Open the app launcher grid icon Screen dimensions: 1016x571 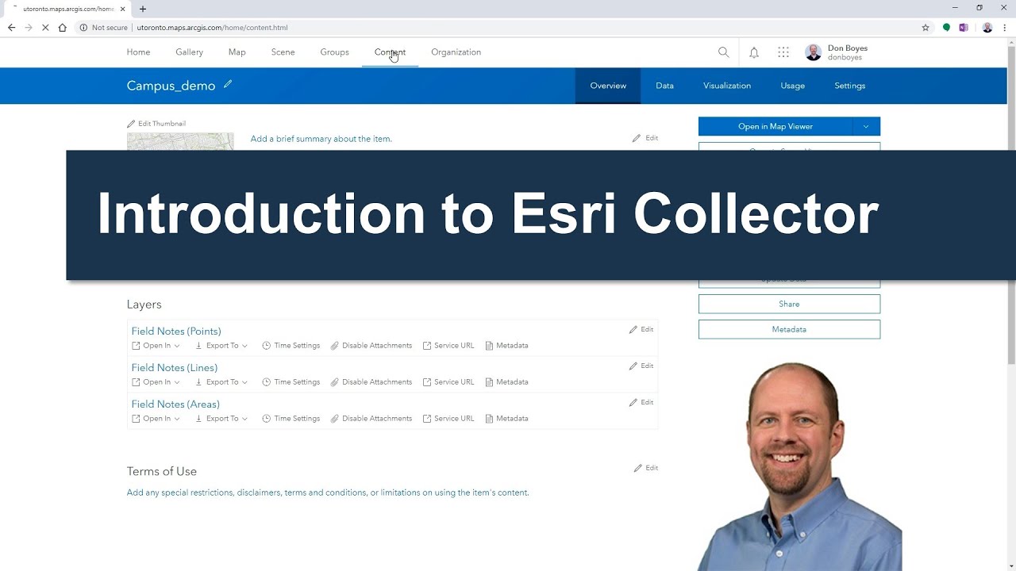pyautogui.click(x=783, y=52)
